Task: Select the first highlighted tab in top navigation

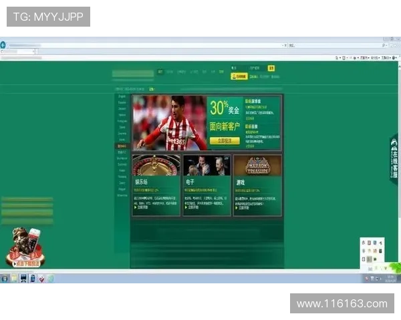Action: pyautogui.click(x=160, y=71)
